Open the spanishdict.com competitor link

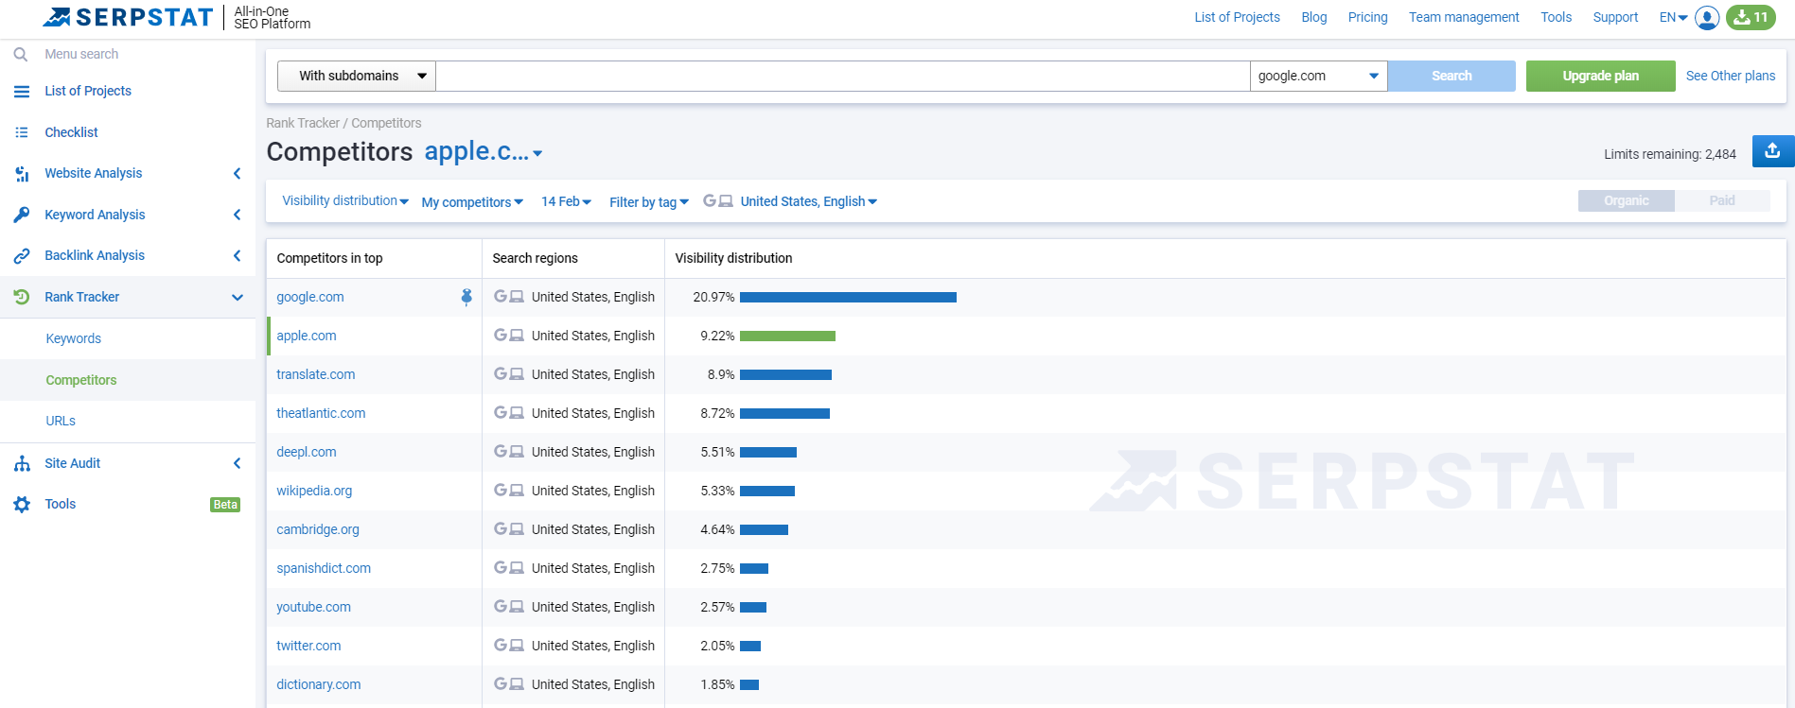coord(324,568)
